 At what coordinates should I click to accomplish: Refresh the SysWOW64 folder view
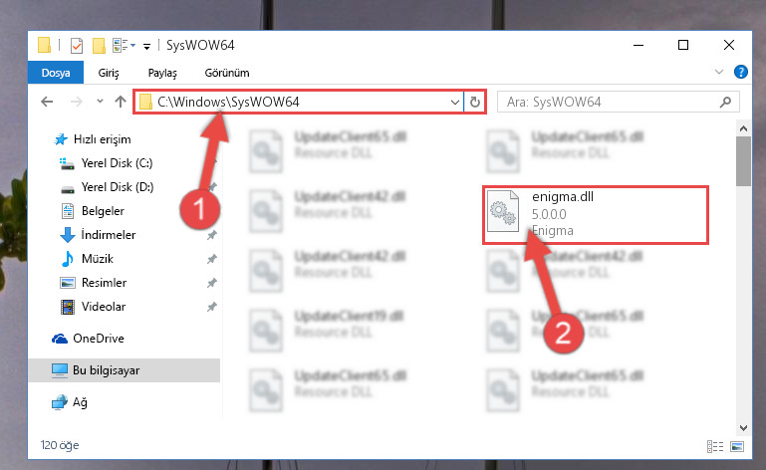coord(475,103)
